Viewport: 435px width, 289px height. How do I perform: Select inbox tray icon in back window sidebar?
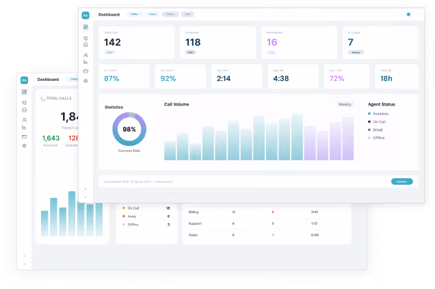click(24, 110)
